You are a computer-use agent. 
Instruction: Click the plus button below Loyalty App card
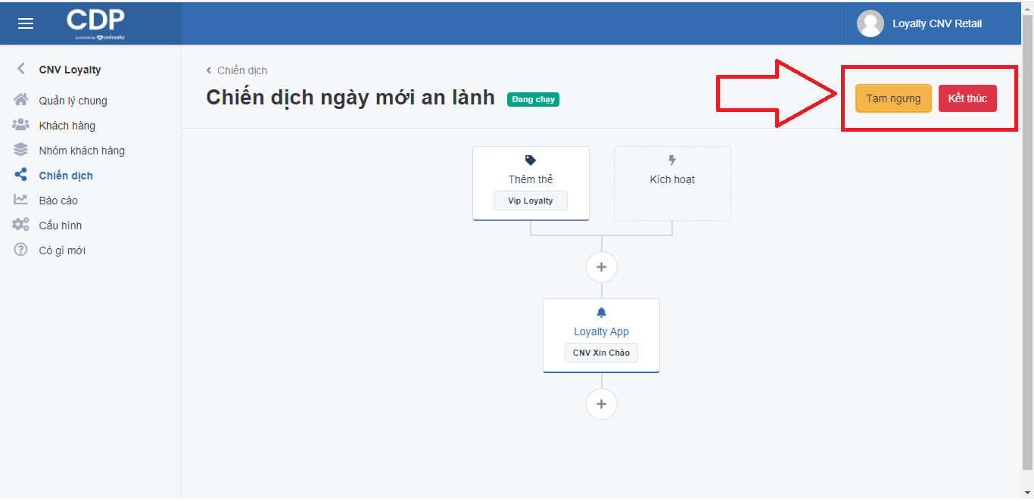(x=602, y=404)
